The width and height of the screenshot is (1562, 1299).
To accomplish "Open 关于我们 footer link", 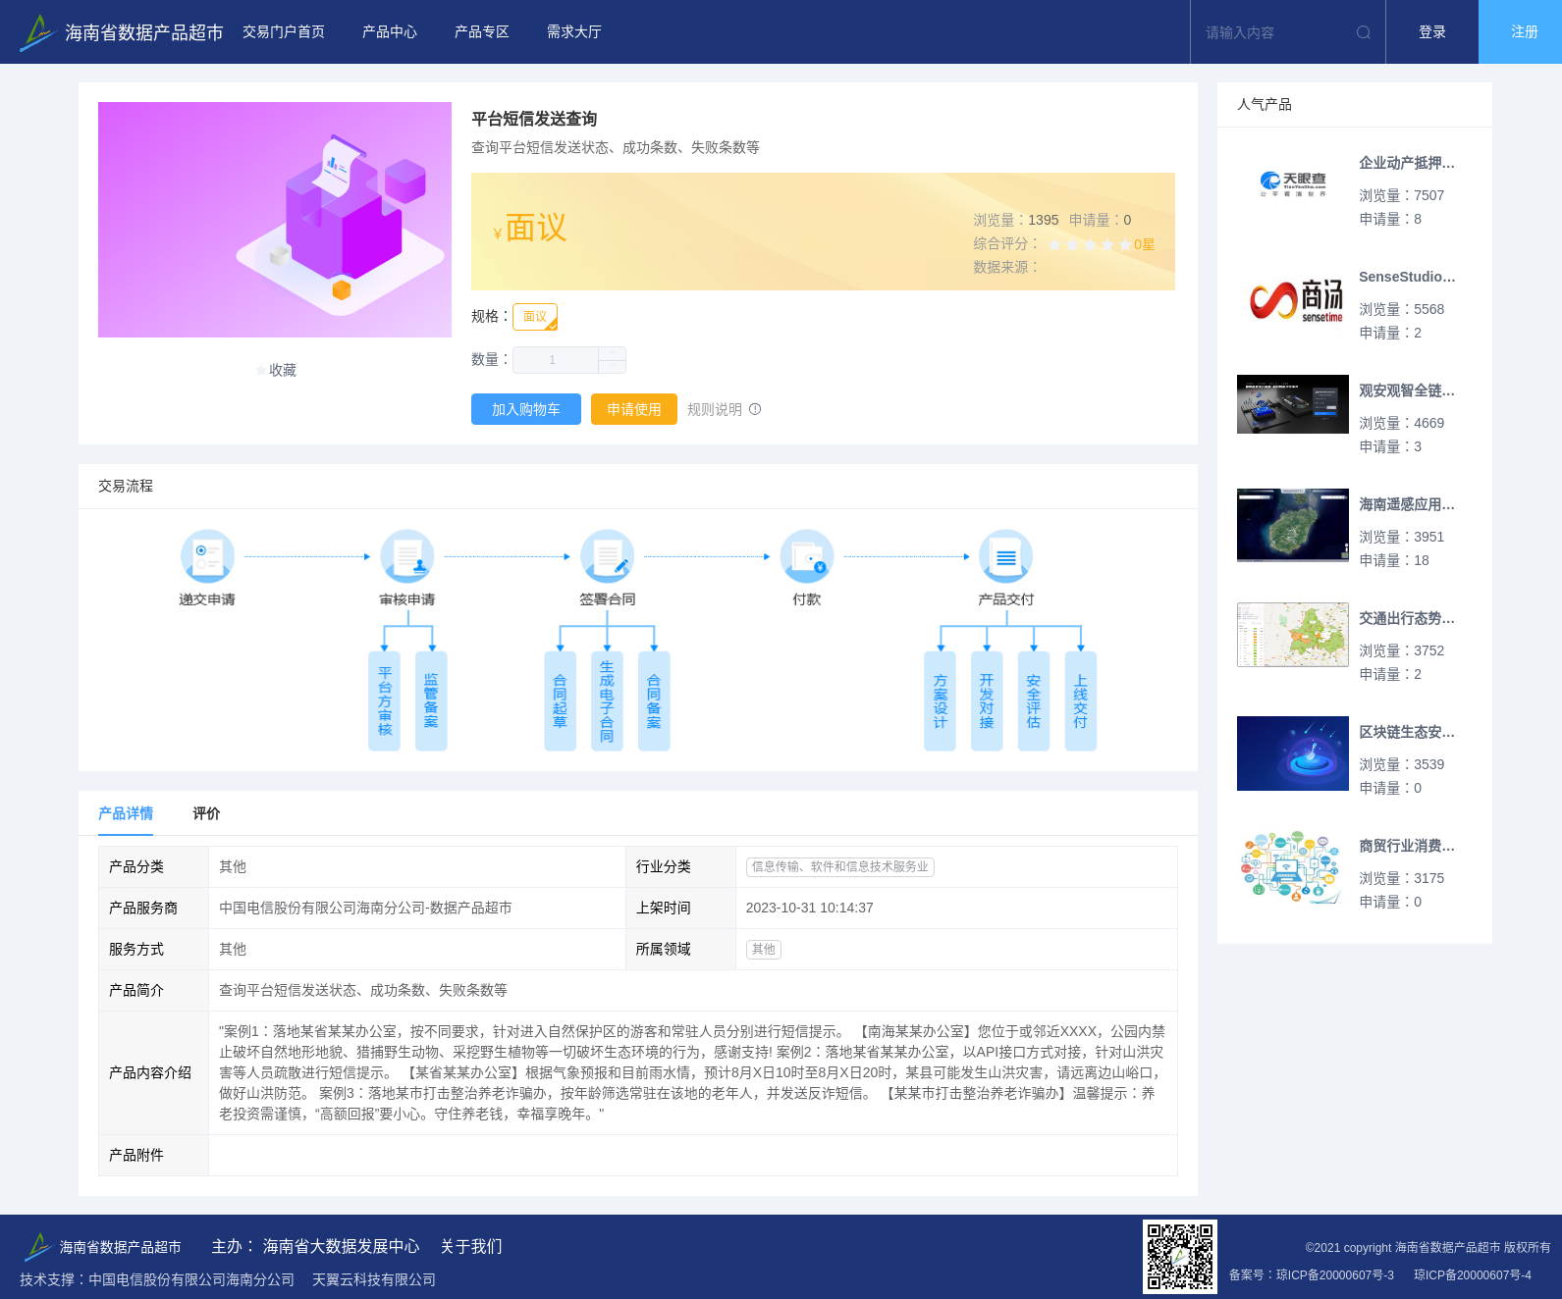I will 471,1246.
